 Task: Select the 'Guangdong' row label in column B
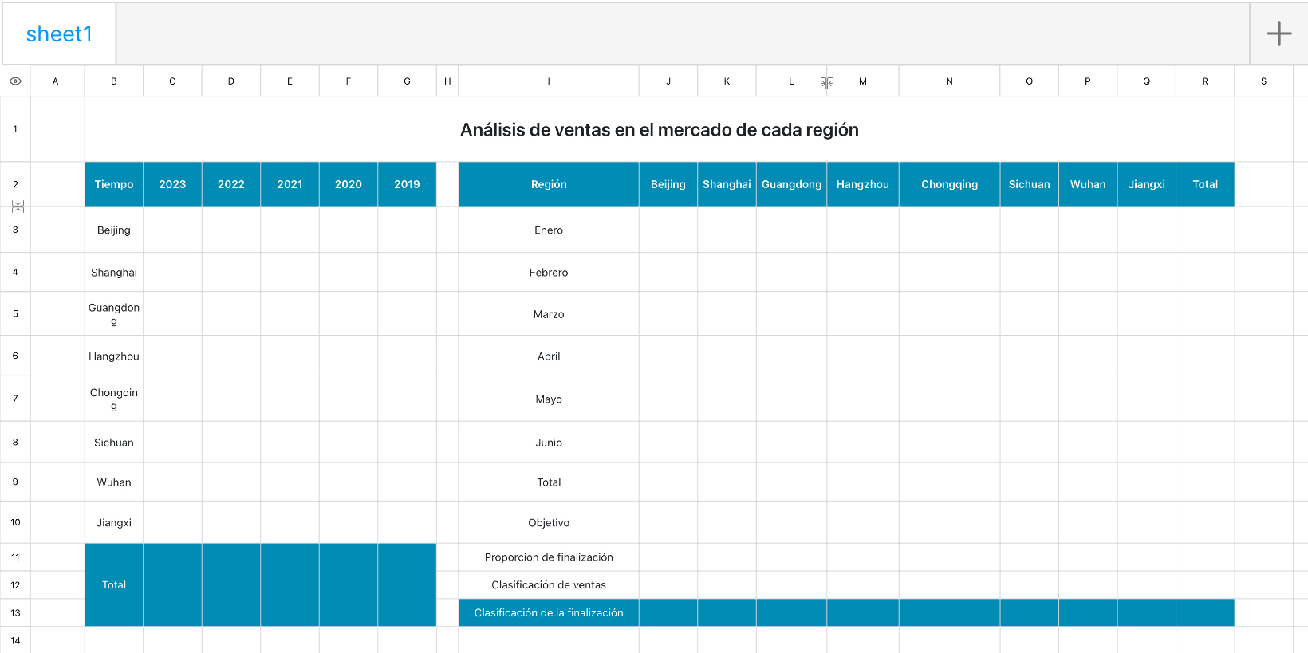coord(114,313)
